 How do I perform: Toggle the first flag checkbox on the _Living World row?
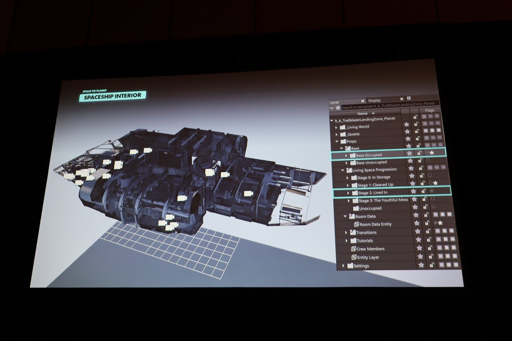tap(425, 123)
